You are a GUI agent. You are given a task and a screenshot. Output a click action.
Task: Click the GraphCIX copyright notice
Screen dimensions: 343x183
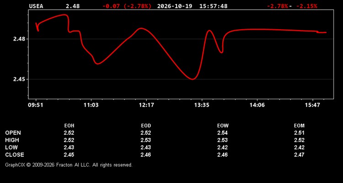click(69, 165)
